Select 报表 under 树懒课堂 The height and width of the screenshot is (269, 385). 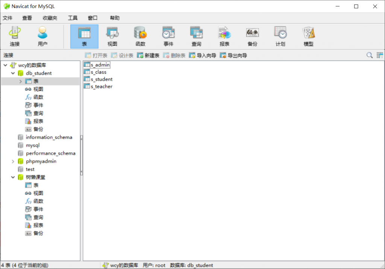34,225
